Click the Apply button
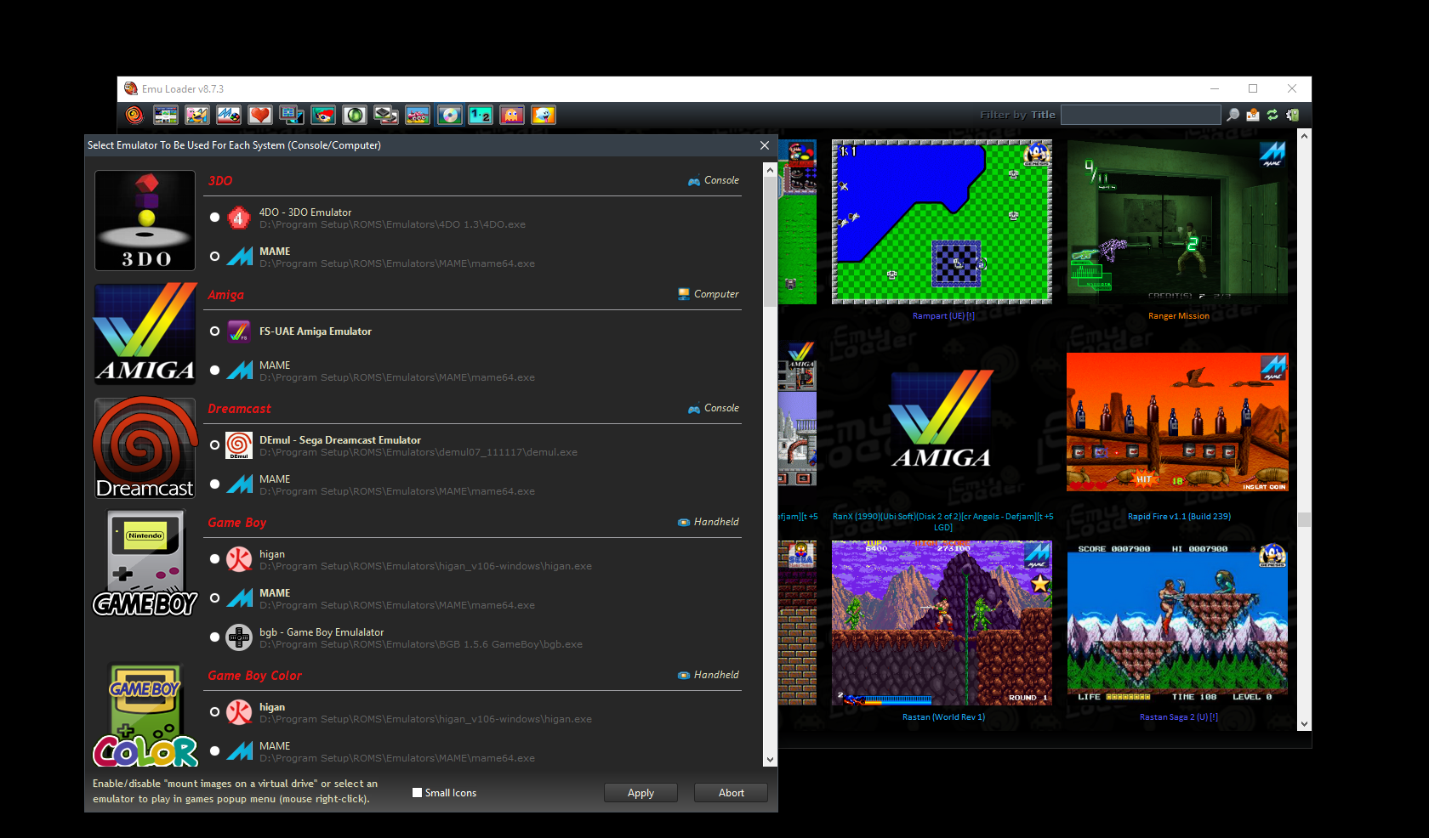 click(640, 793)
